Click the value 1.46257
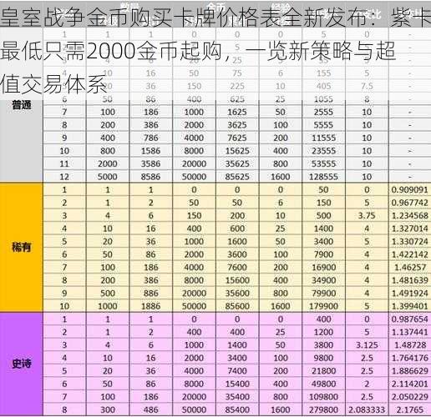 [409, 267]
